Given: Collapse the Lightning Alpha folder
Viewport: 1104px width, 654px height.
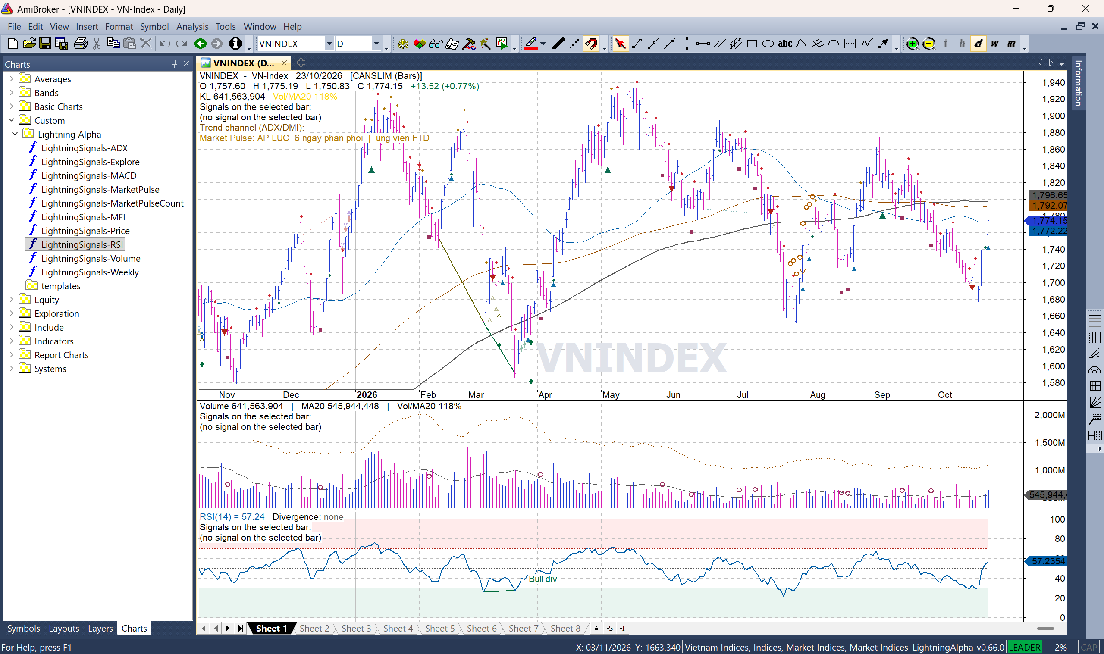Looking at the screenshot, I should [x=15, y=134].
